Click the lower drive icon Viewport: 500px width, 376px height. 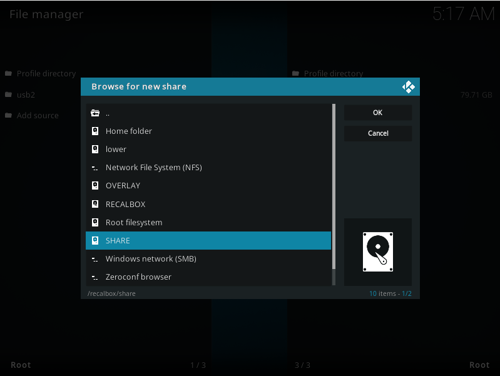coord(95,150)
